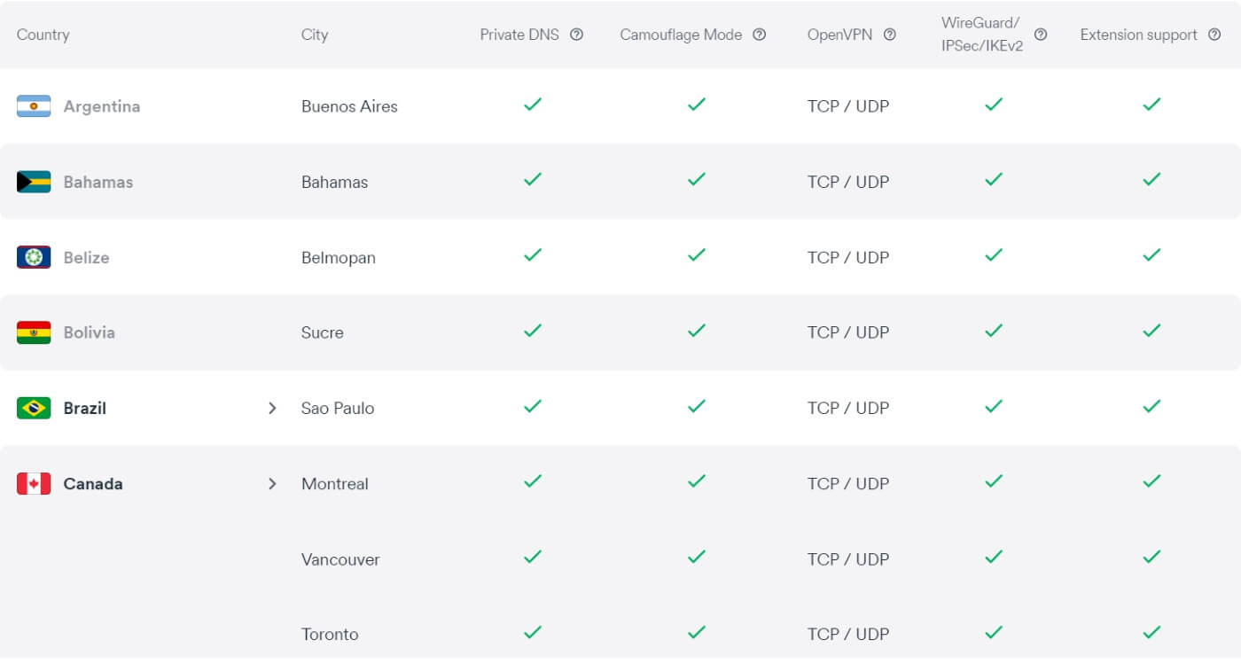The width and height of the screenshot is (1241, 664).
Task: Click TCP / UDP in the Montreal row
Action: pyautogui.click(x=848, y=484)
